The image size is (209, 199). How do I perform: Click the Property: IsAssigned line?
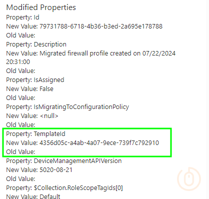click(35, 80)
